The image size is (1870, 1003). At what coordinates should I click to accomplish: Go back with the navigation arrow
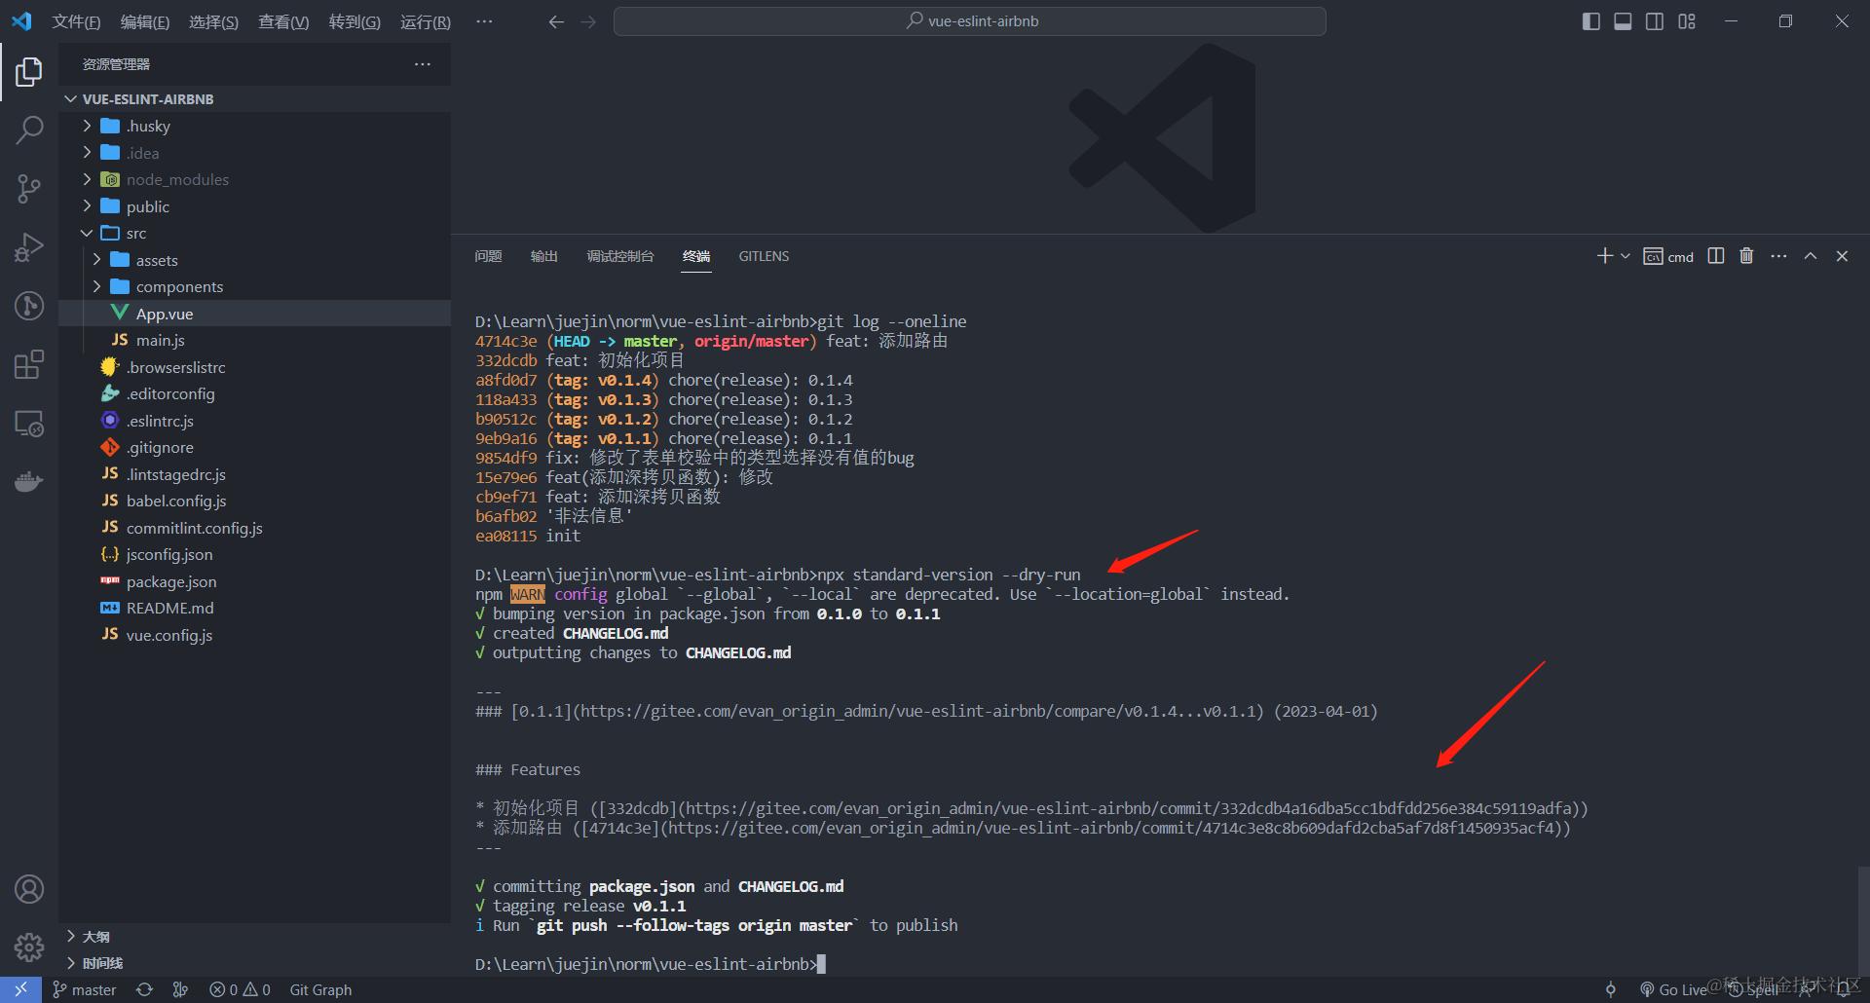(556, 21)
